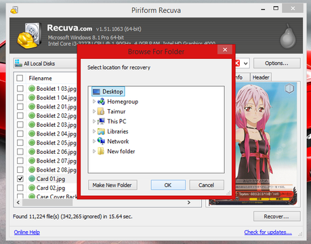Click file list scrollbar left arrow
311x244 pixels.
(x=18, y=203)
